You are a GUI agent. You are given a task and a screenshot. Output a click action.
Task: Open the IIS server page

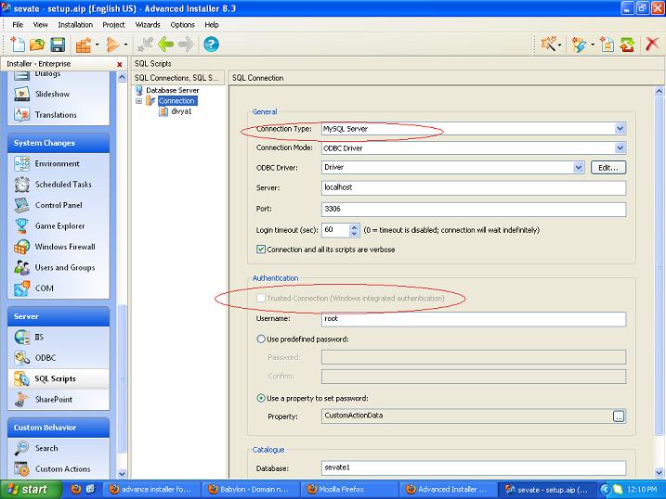coord(39,337)
